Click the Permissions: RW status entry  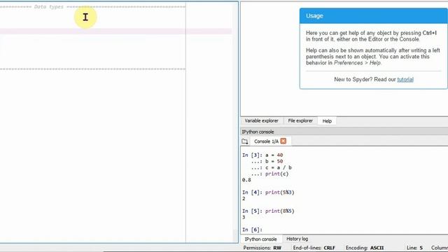262,248
